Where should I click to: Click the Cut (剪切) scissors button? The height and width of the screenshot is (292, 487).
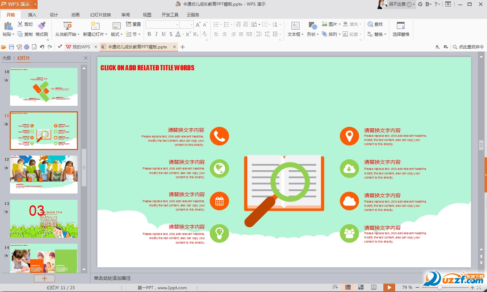(x=25, y=24)
